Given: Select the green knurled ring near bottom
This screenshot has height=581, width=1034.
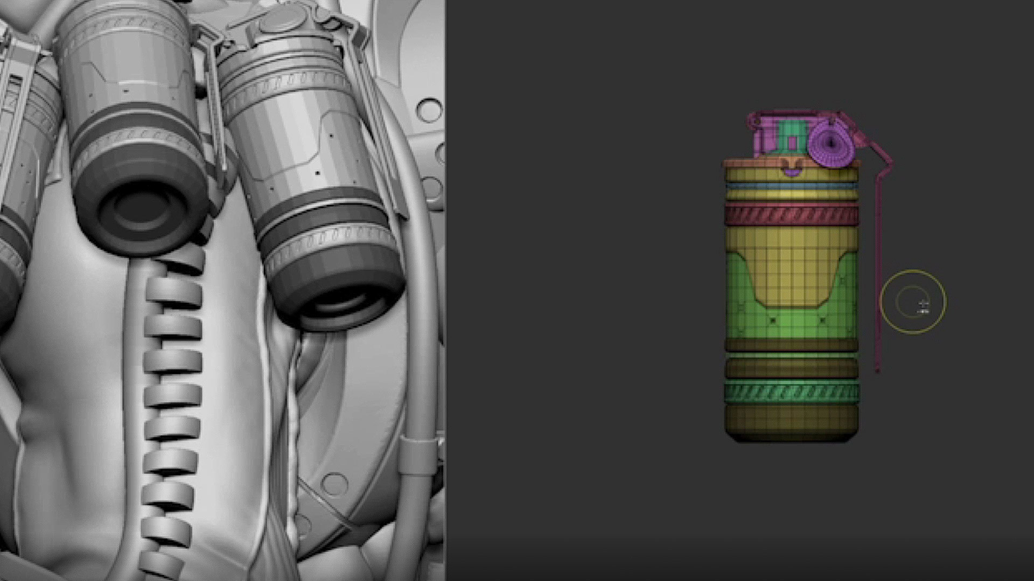Looking at the screenshot, I should pos(791,392).
